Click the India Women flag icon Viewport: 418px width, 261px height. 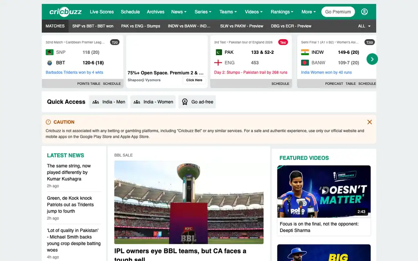[305, 52]
